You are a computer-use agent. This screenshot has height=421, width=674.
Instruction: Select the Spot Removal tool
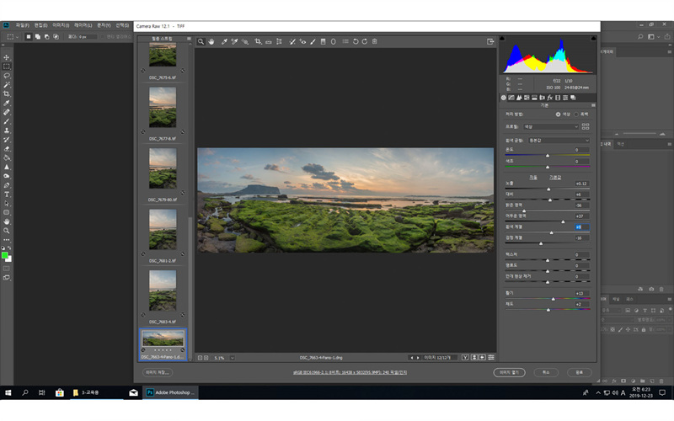tap(292, 41)
